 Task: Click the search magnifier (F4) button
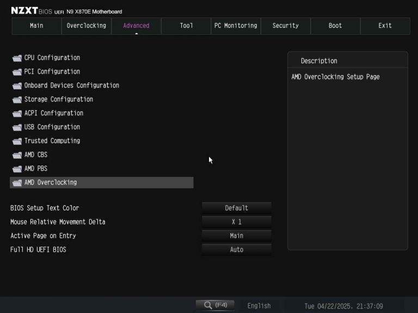[x=215, y=305]
